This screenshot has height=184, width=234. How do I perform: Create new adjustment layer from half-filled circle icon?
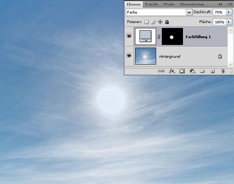click(192, 71)
